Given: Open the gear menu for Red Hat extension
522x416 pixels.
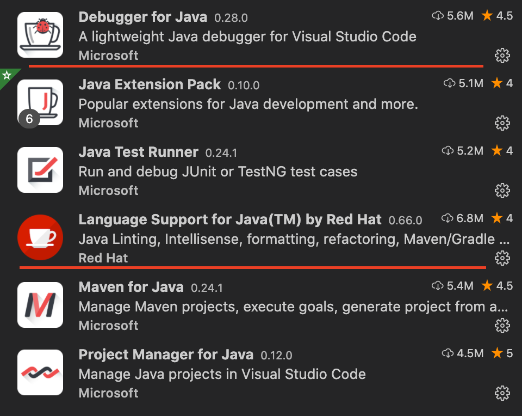Looking at the screenshot, I should click(502, 258).
